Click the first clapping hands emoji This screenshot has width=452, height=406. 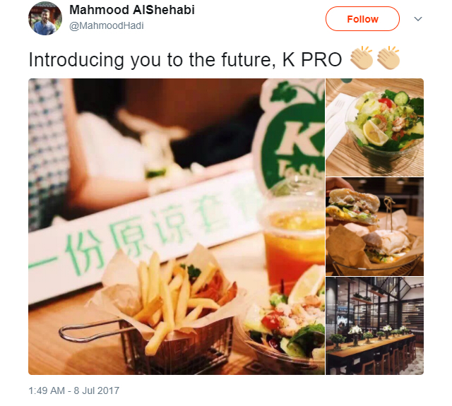click(x=362, y=58)
